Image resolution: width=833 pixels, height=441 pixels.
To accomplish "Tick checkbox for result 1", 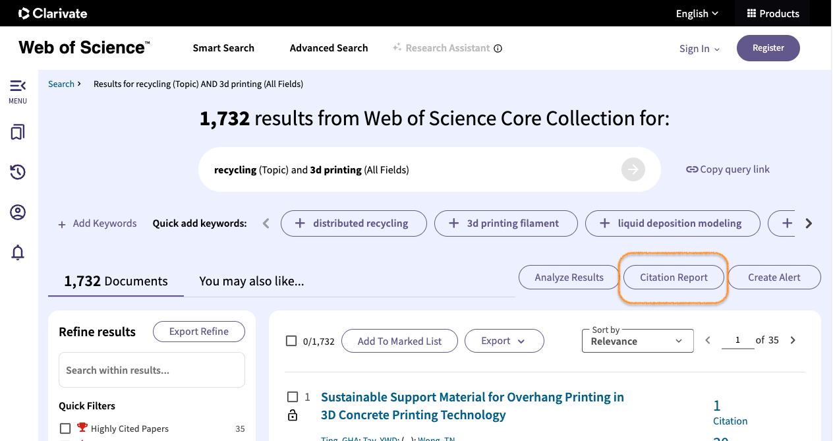I will pyautogui.click(x=293, y=397).
